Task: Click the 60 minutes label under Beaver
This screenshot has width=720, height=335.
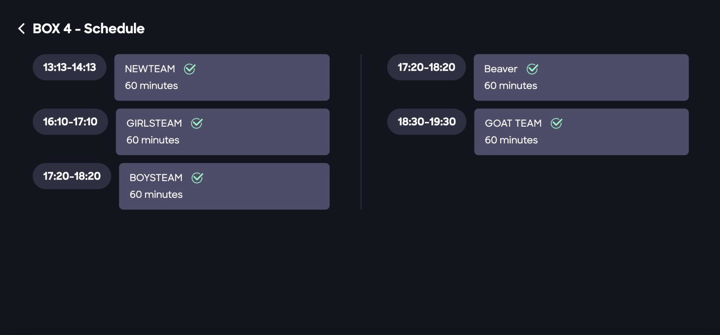Action: click(x=510, y=85)
